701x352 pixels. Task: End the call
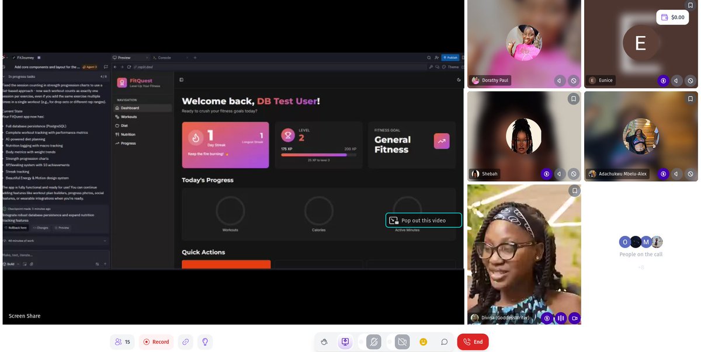coord(473,341)
